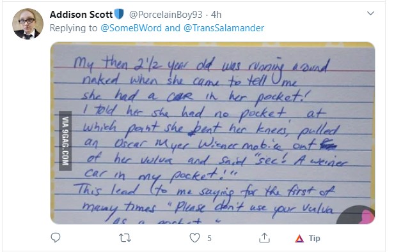Image resolution: width=394 pixels, height=252 pixels.
Task: Click the @PorcelainBoy93 handle
Action: [166, 15]
